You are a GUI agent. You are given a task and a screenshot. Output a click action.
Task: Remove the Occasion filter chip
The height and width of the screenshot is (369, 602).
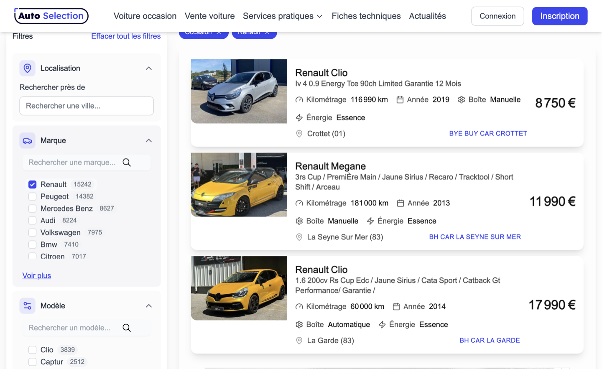219,33
